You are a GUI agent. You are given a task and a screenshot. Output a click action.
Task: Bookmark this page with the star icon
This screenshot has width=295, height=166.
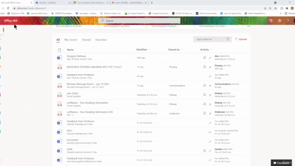[276, 8]
